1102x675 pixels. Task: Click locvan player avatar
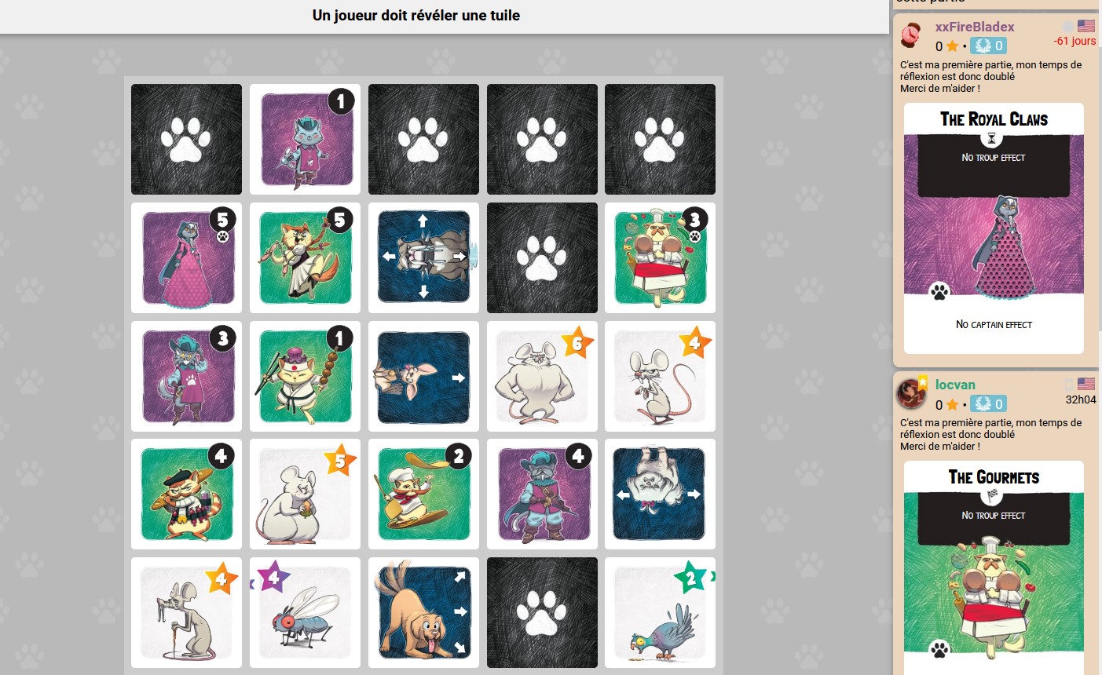pyautogui.click(x=911, y=393)
